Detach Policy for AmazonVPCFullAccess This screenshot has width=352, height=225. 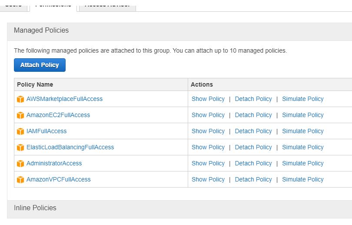253,179
